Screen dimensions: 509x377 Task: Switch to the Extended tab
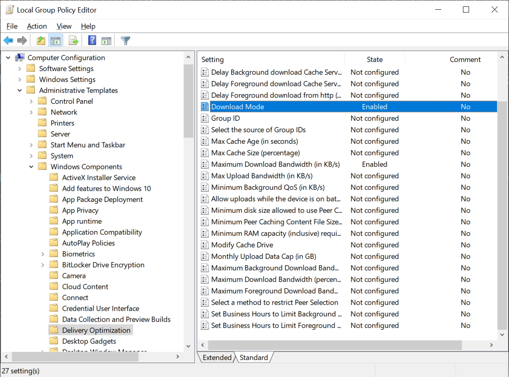[217, 358]
